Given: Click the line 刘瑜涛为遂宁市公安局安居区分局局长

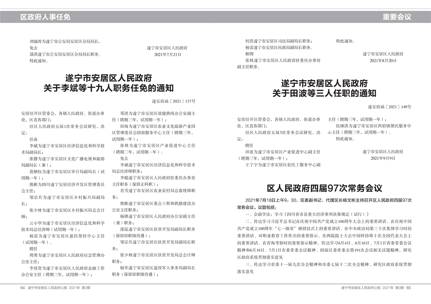Looking at the screenshot, I should tap(65, 41).
